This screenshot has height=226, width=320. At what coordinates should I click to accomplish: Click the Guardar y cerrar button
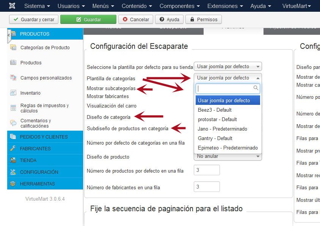coord(34,19)
